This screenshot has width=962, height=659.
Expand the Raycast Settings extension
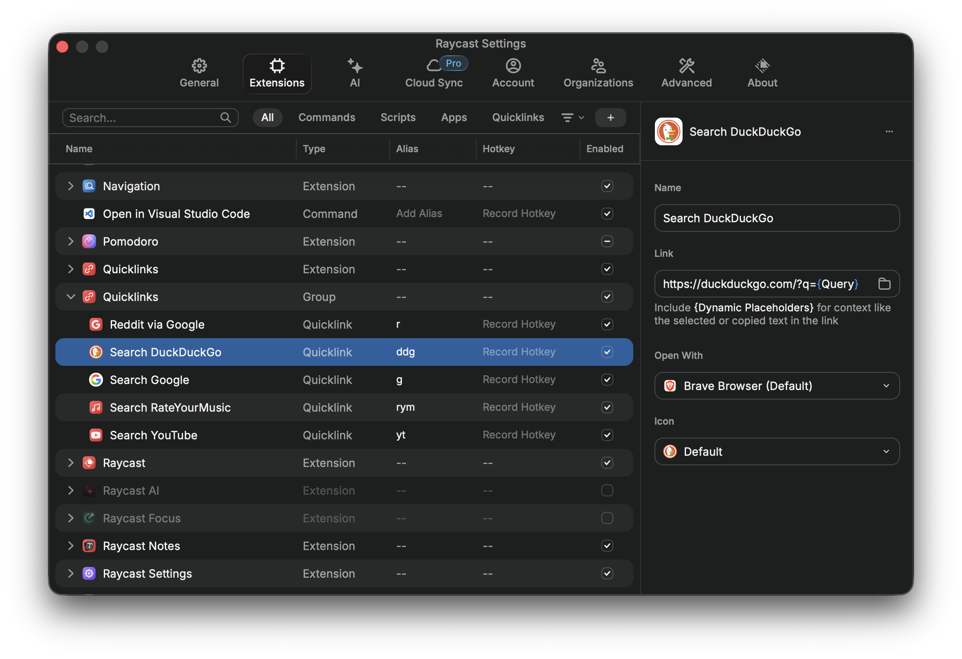tap(71, 573)
